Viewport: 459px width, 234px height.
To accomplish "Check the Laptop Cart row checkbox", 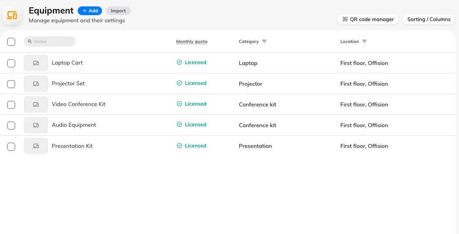I will (x=11, y=63).
